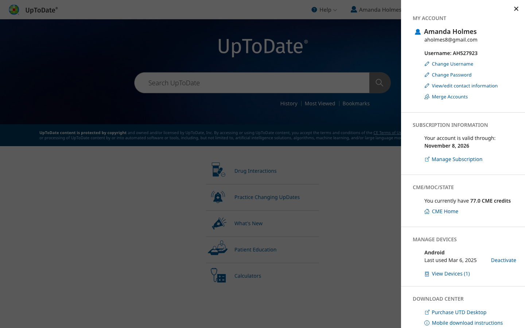525x328 pixels.
Task: Open the History tab
Action: tap(289, 104)
